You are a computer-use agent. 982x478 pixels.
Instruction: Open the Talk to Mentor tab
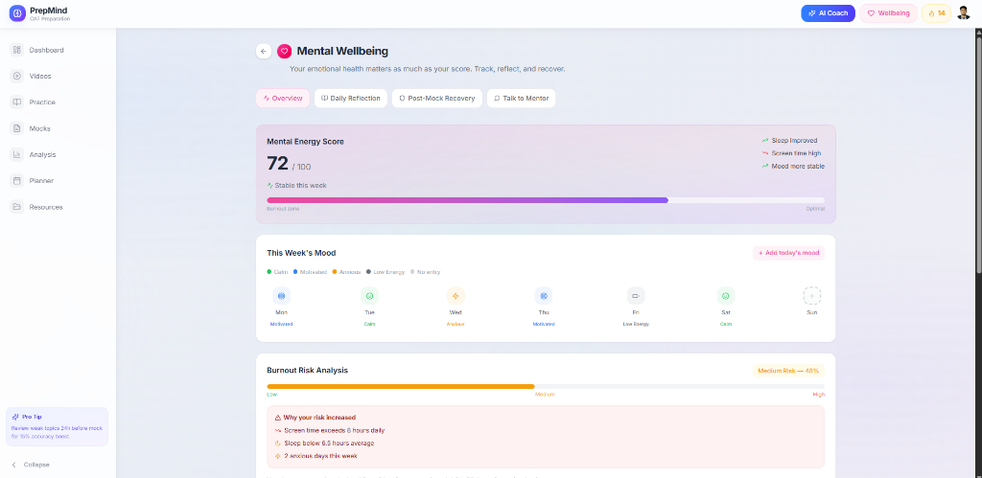(x=521, y=99)
